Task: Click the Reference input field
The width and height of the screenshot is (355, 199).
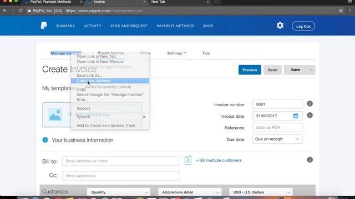Action: coord(277,128)
